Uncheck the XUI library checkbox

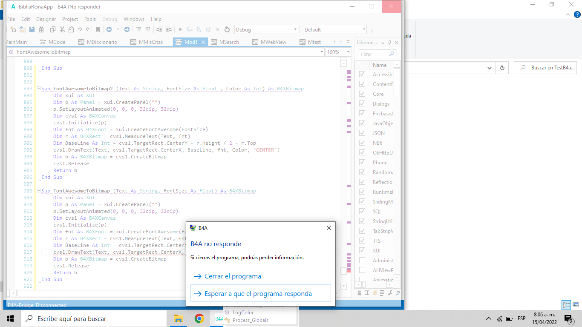point(362,250)
